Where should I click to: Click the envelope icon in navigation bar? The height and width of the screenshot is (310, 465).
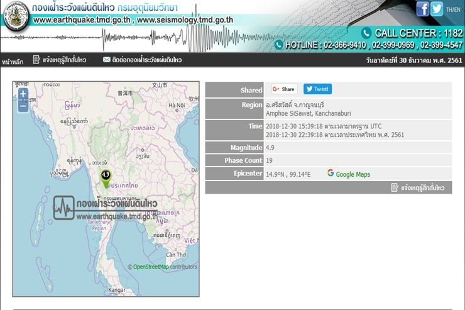[x=107, y=60]
